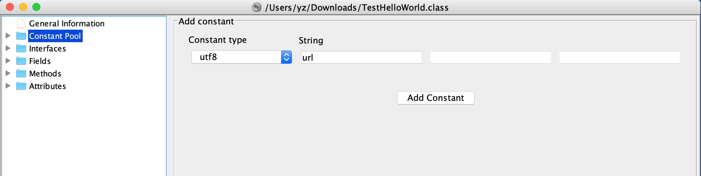Click the second empty text field

(x=490, y=57)
